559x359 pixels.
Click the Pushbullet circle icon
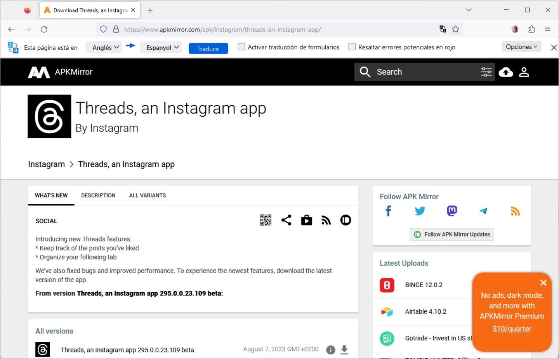click(x=345, y=220)
